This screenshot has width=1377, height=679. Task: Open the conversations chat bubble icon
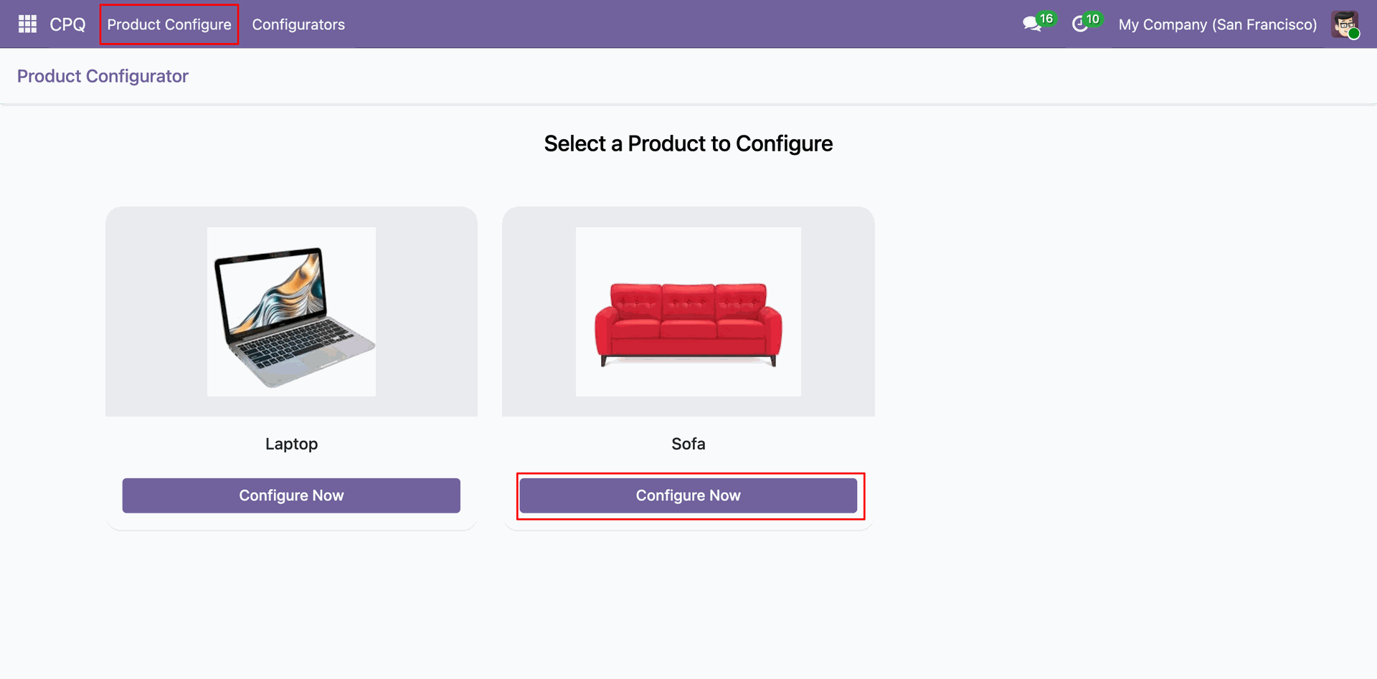click(x=1031, y=24)
